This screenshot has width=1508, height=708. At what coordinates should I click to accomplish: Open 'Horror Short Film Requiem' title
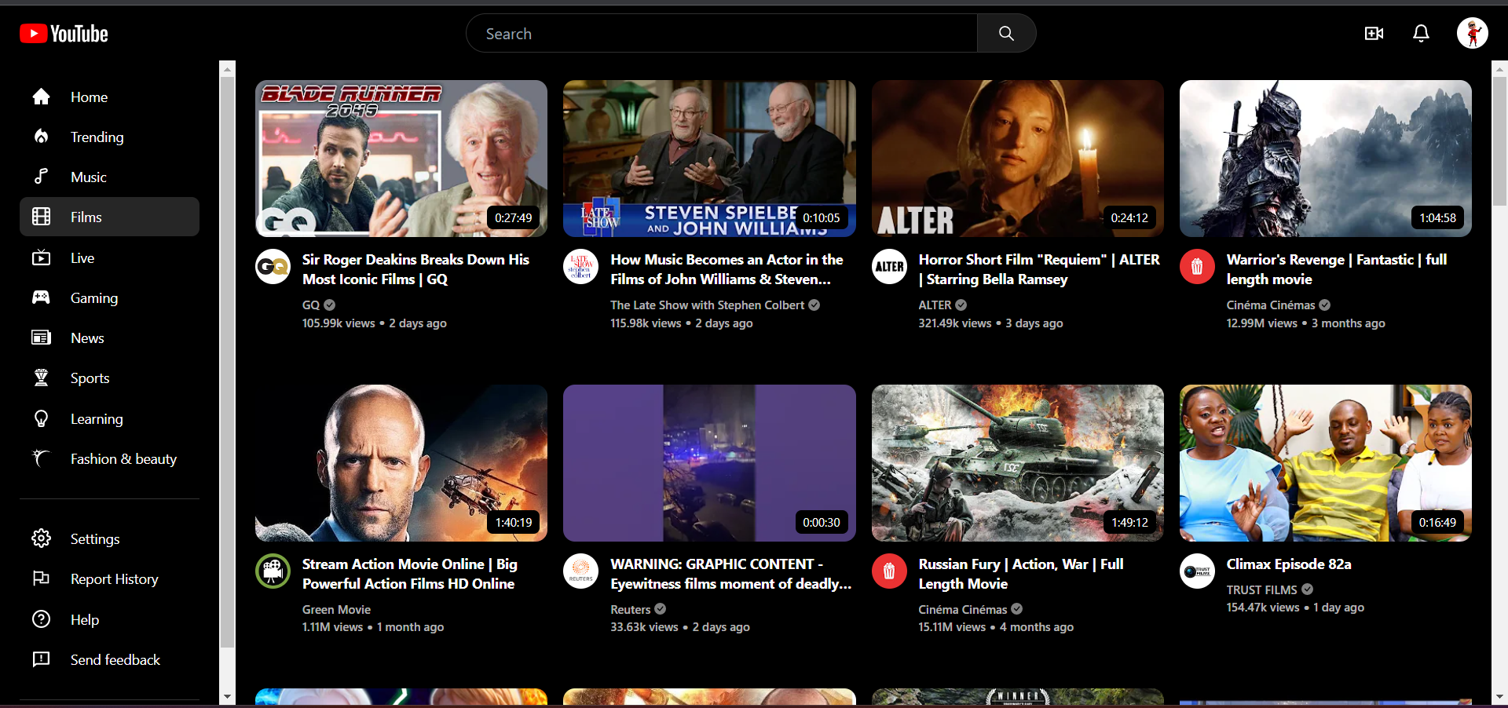pyautogui.click(x=1039, y=269)
